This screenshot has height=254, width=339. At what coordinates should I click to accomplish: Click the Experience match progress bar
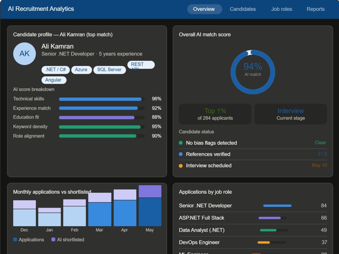click(102, 108)
